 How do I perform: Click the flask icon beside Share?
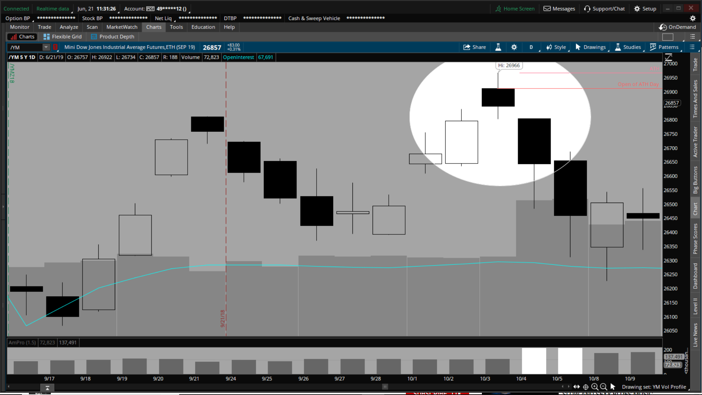coord(498,47)
